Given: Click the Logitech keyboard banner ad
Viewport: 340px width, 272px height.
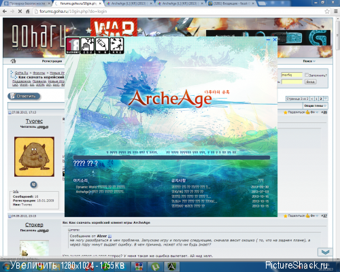Looking at the screenshot, I should pyautogui.click(x=268, y=37).
